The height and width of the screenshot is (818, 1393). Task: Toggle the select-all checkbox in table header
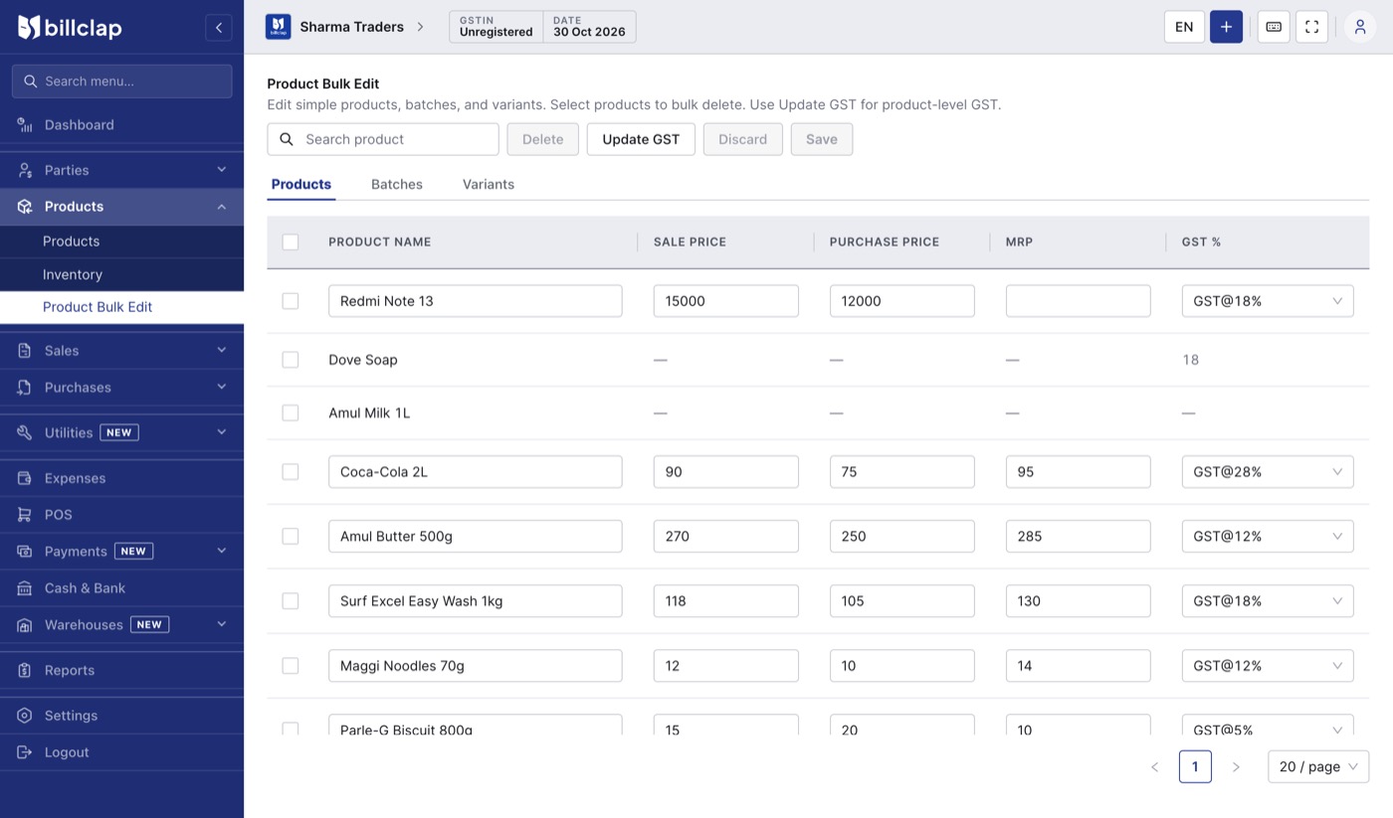click(x=291, y=242)
